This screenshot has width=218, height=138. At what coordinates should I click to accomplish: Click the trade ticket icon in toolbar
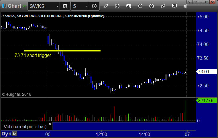(163, 6)
